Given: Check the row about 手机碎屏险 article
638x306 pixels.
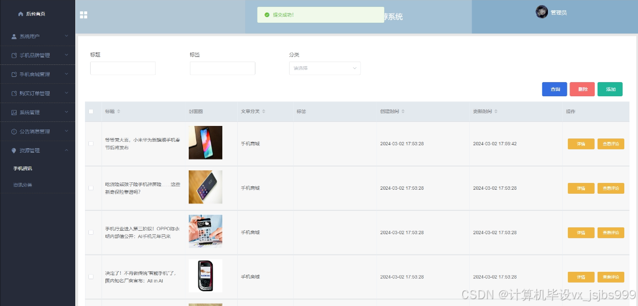Looking at the screenshot, I should pyautogui.click(x=91, y=188).
